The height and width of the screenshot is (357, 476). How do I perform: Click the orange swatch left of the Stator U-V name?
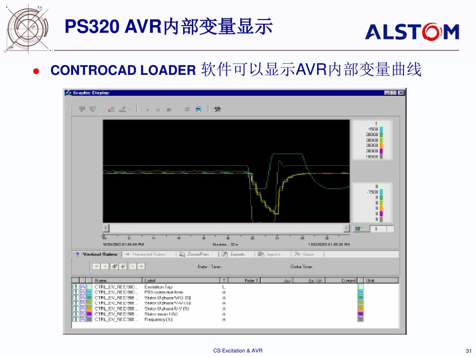(x=89, y=309)
